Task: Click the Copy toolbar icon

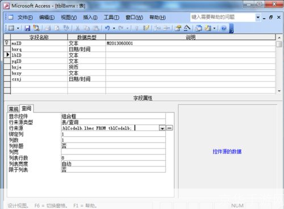Action: pos(87,28)
